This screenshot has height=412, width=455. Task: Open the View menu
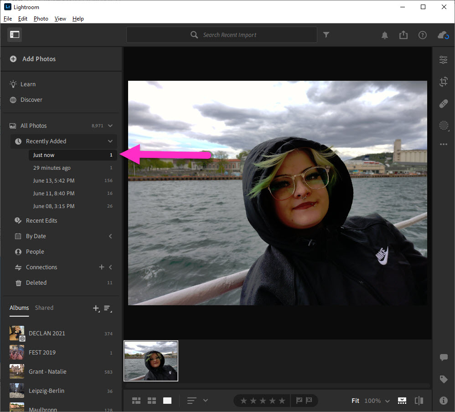60,19
